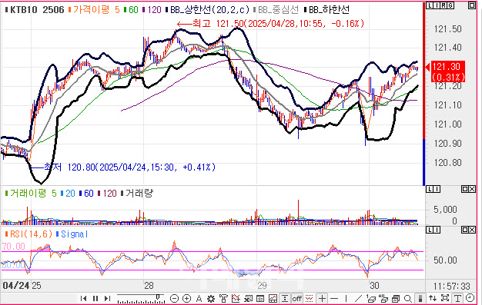This screenshot has height=305, width=482.
Task: Maximize the price chart panel
Action: pos(471,5)
